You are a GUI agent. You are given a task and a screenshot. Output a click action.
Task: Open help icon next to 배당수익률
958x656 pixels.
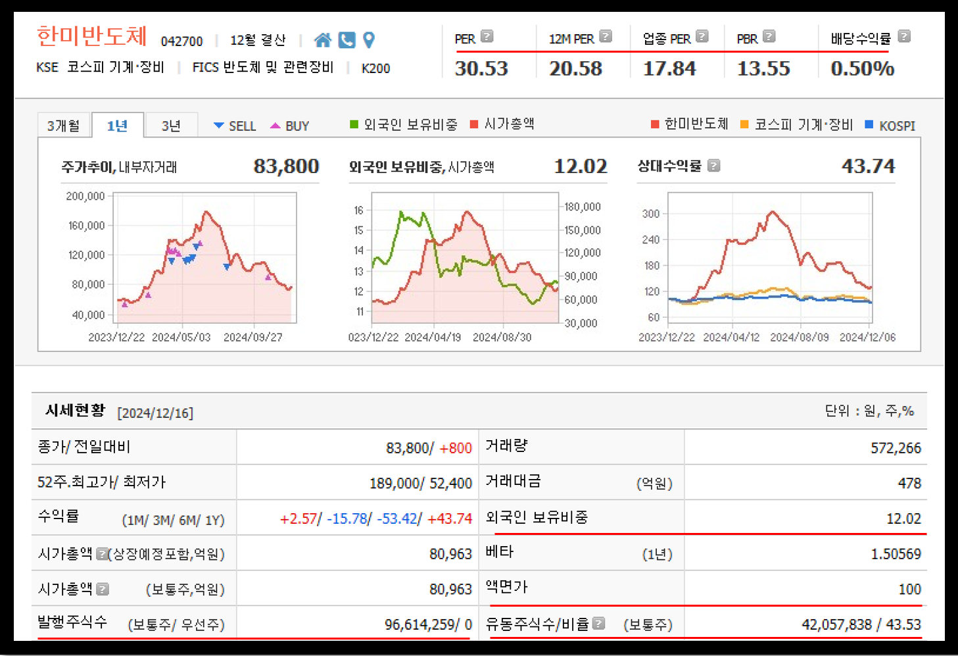pos(904,36)
